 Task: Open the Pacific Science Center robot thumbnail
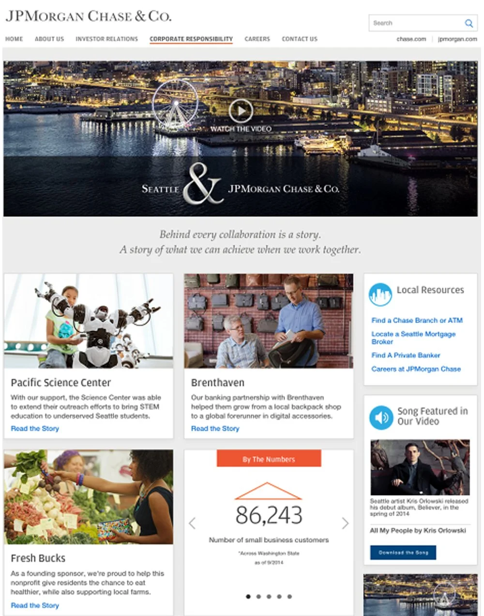(89, 321)
